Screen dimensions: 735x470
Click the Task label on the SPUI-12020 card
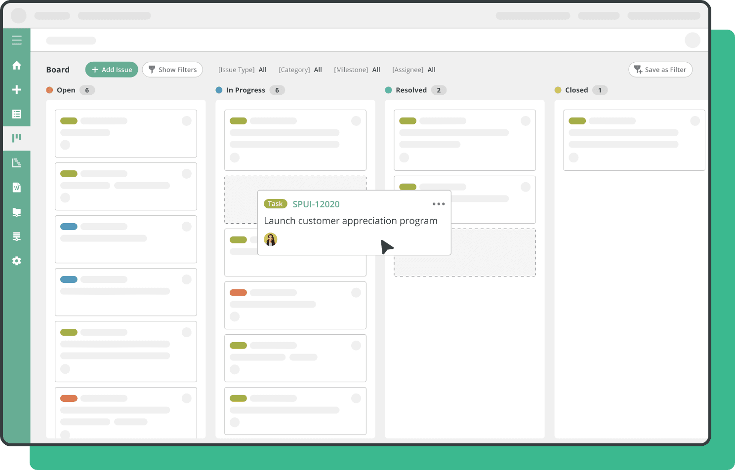point(275,204)
